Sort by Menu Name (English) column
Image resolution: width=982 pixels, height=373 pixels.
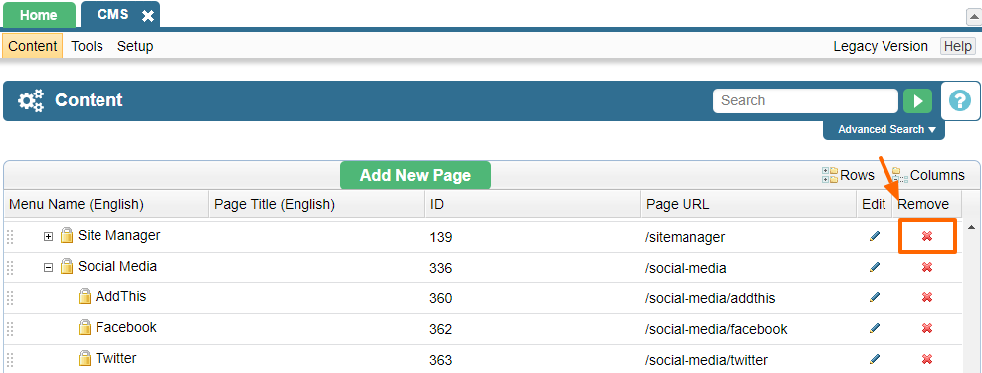[106, 204]
